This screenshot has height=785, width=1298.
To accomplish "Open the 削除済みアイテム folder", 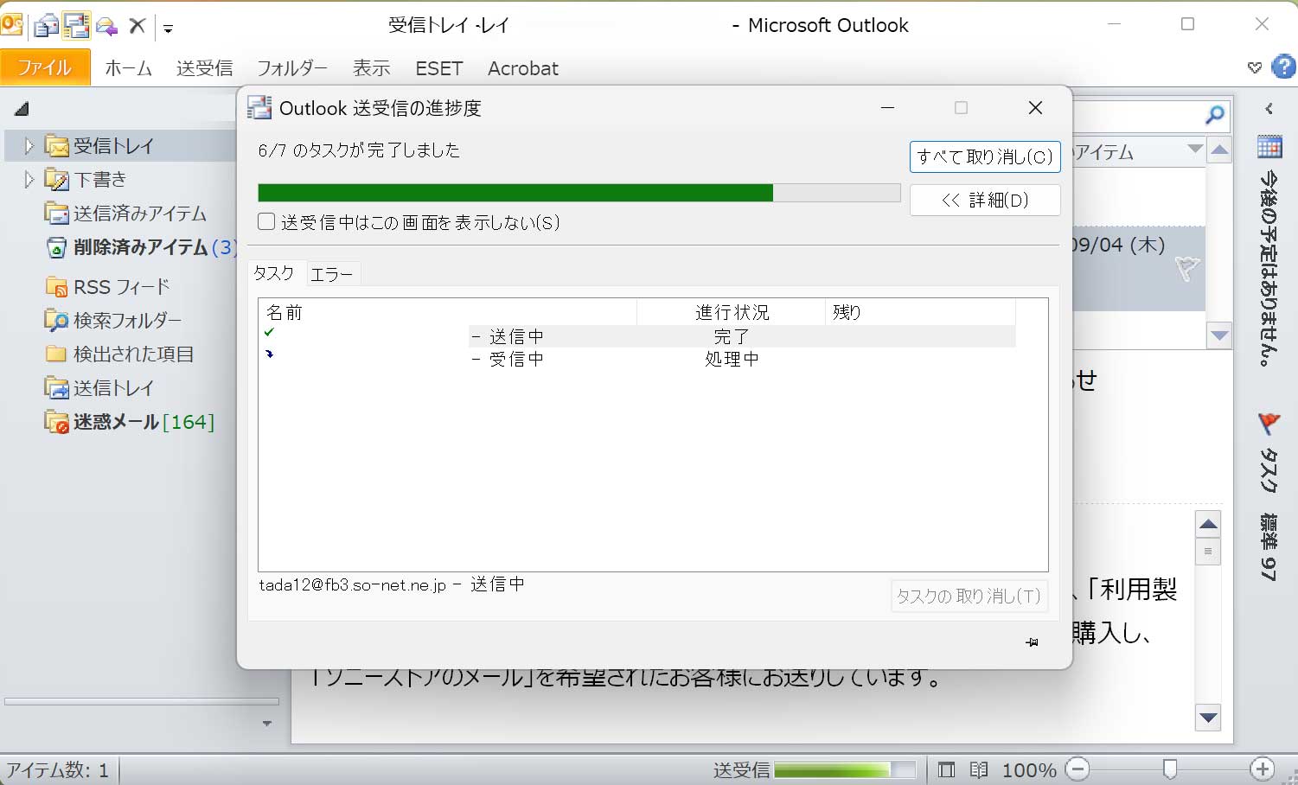I will 140,247.
